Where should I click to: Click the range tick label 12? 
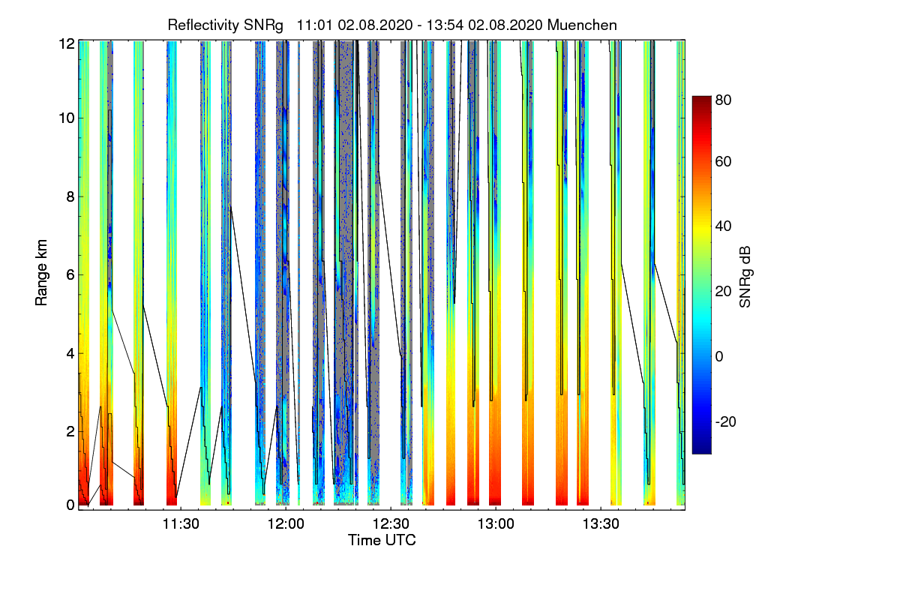[x=67, y=43]
